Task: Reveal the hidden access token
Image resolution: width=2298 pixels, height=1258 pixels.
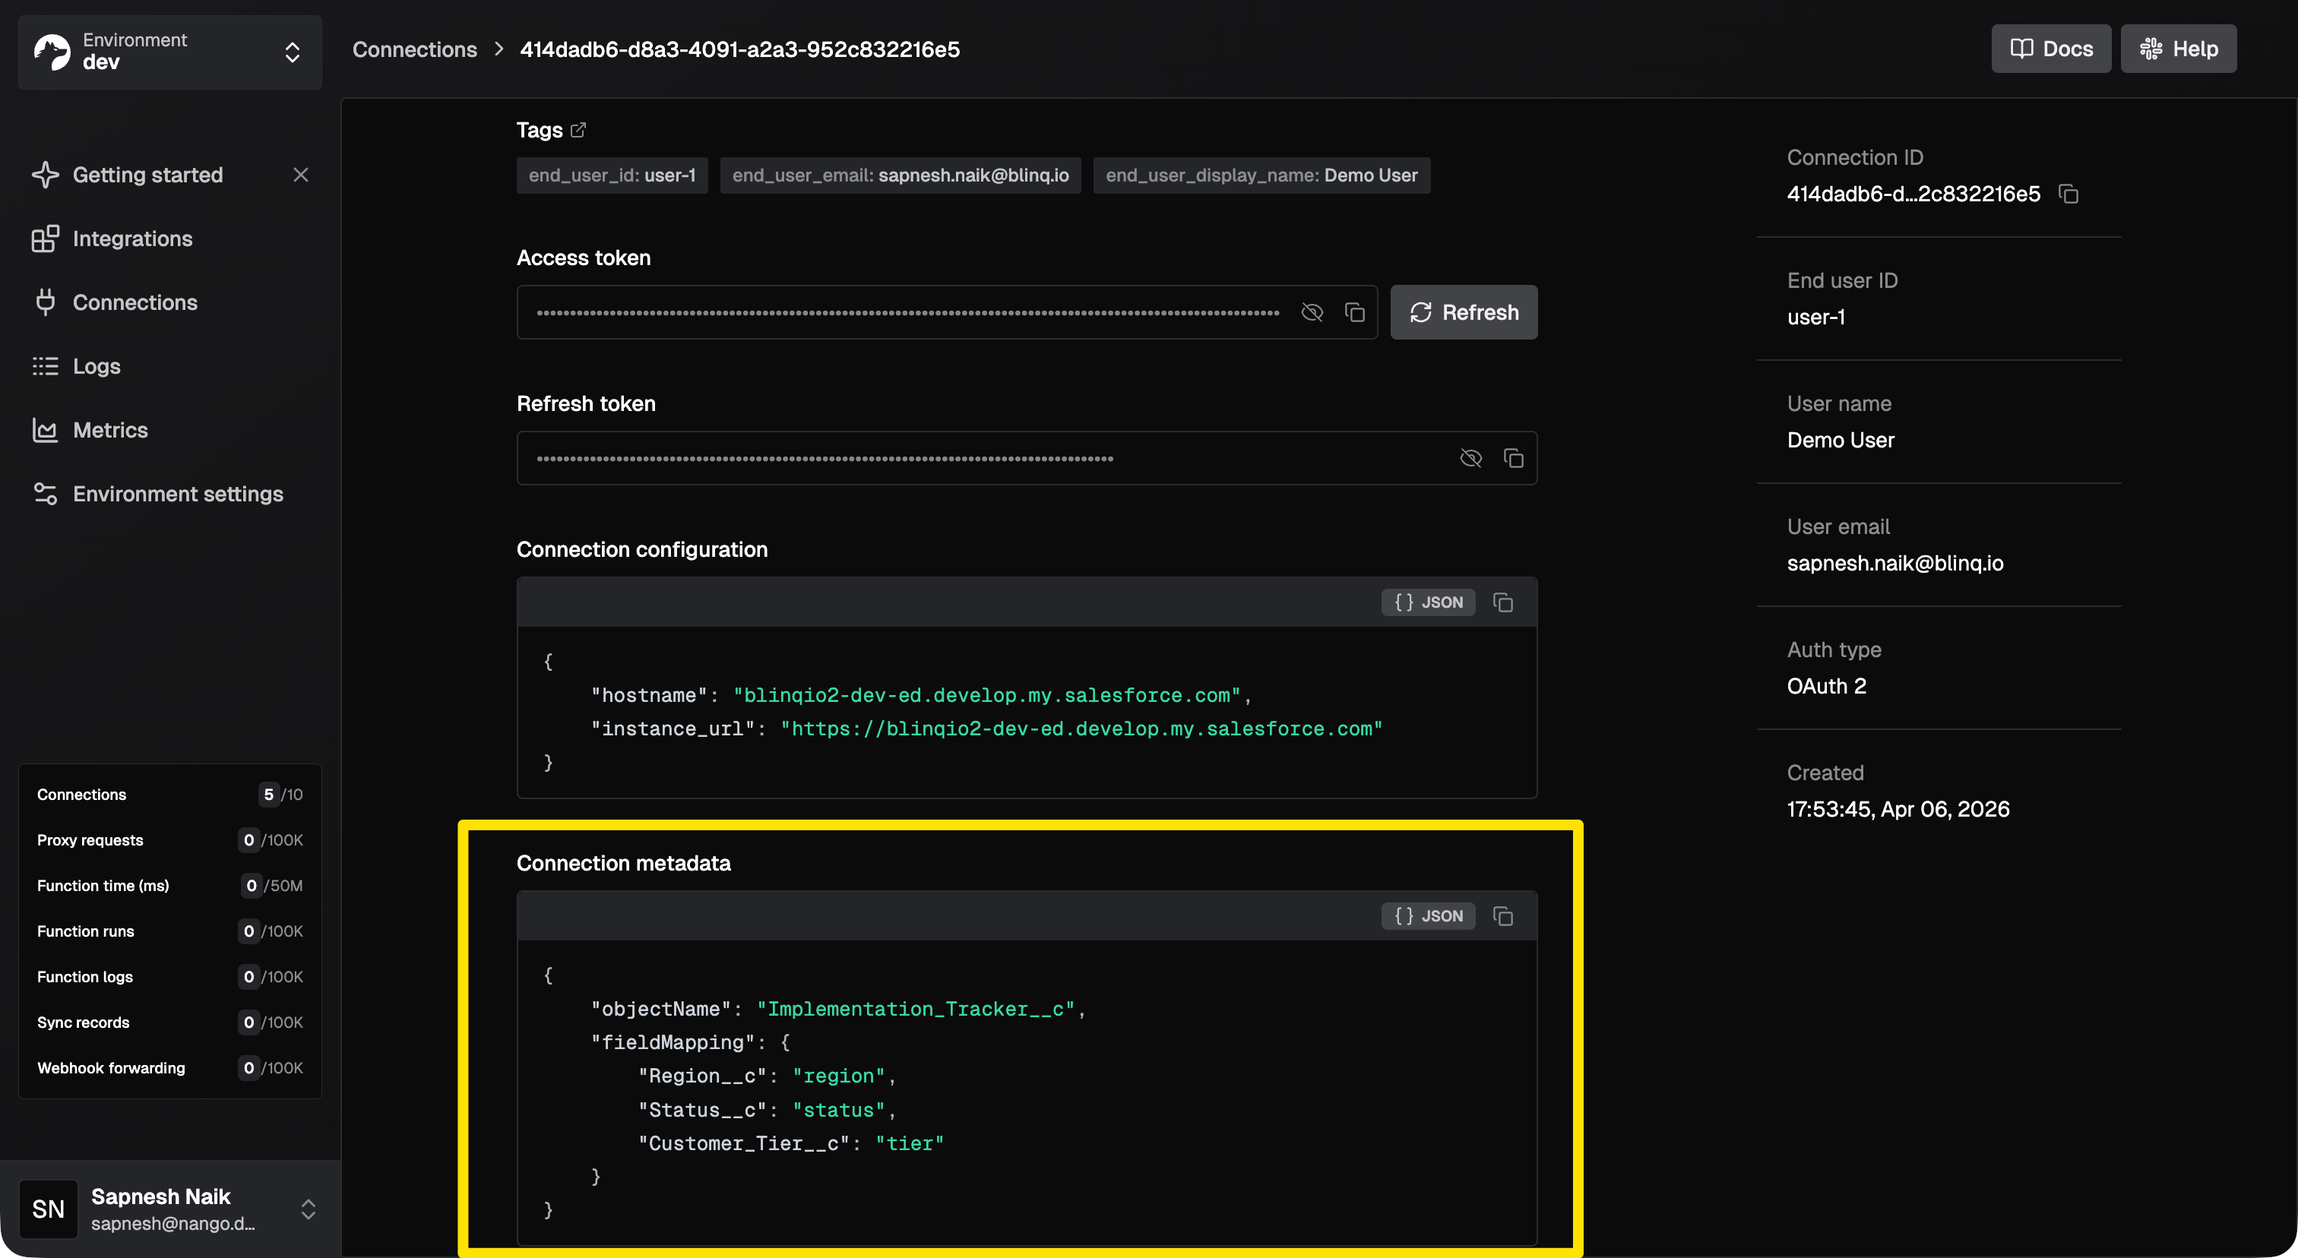Action: tap(1312, 312)
